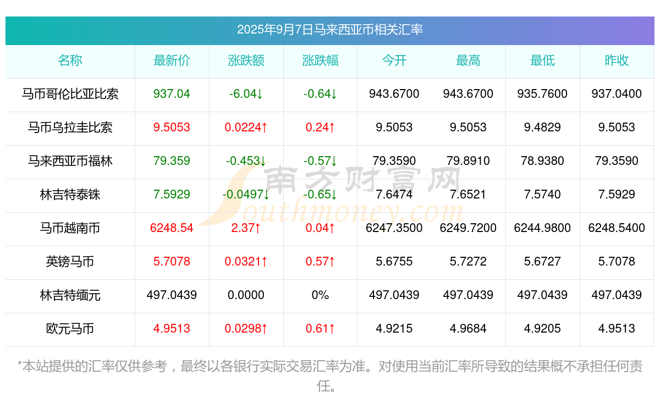This screenshot has width=660, height=403.
Task: Click change amount -0.453↓
Action: point(246,161)
